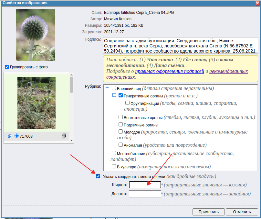Collapse the 'Внешний вид' tree node

click(x=107, y=88)
